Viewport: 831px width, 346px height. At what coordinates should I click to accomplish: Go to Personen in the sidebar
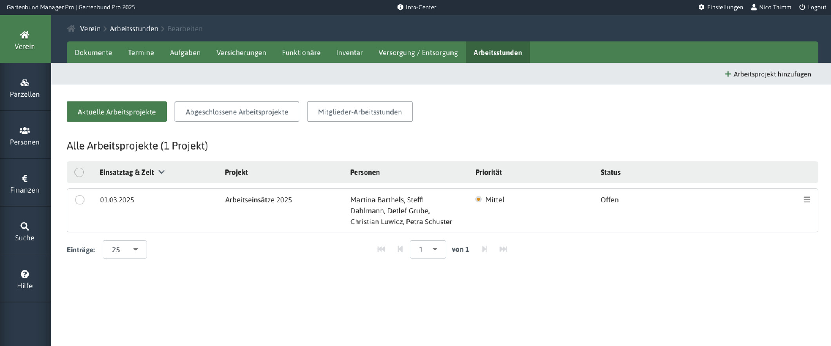(x=25, y=135)
